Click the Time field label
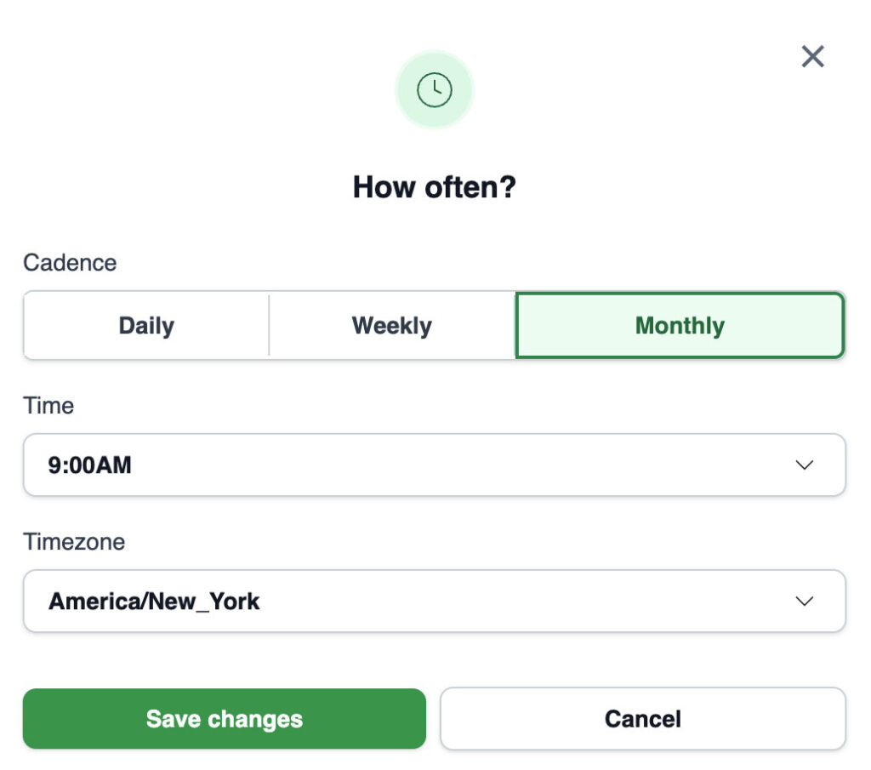Image resolution: width=871 pixels, height=770 pixels. click(48, 405)
